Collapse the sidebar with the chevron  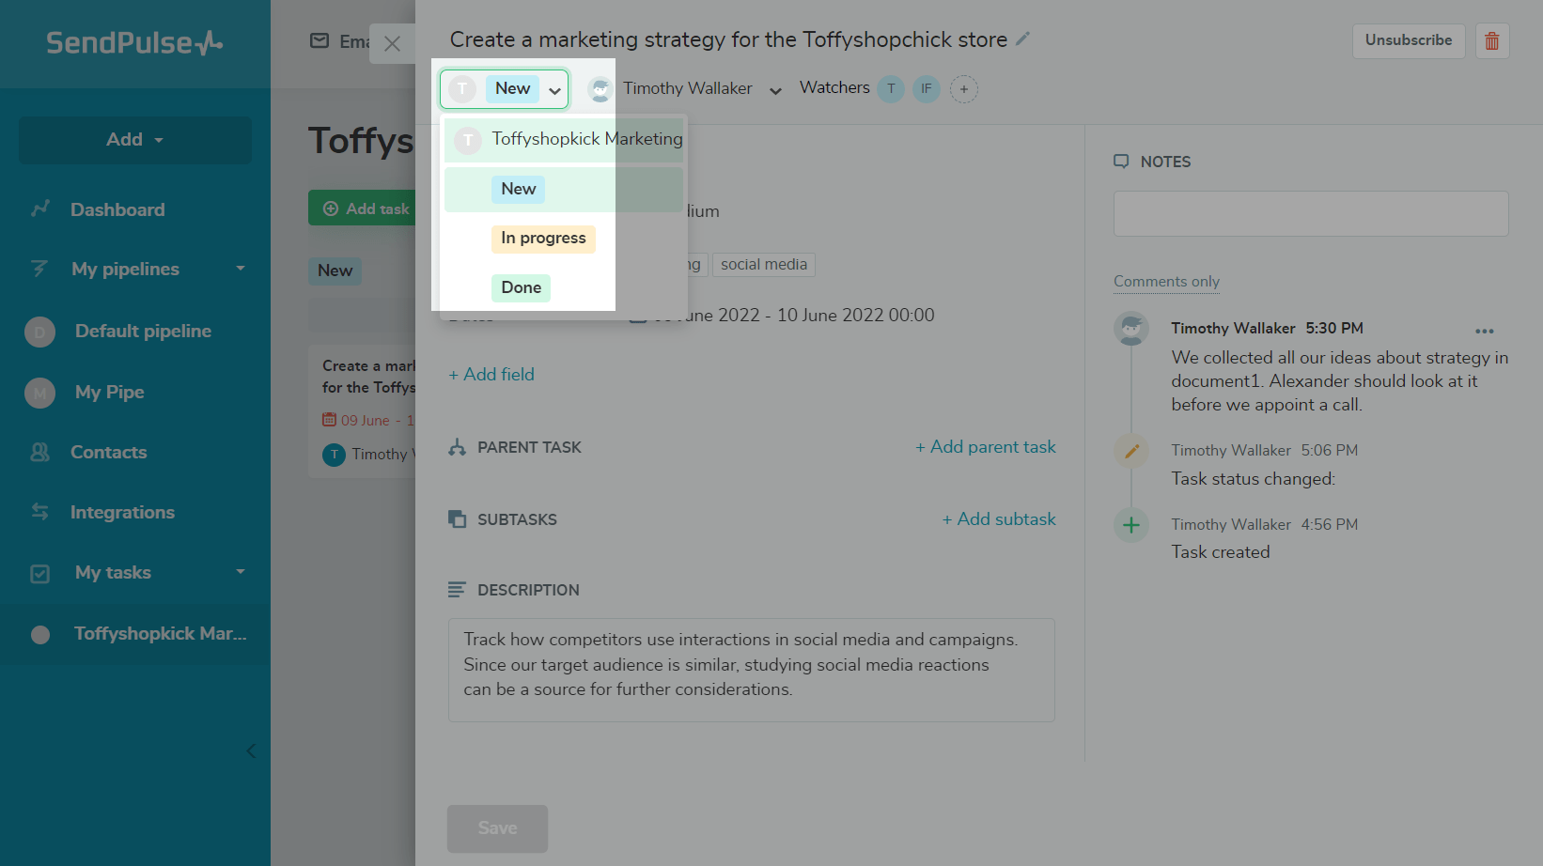coord(251,750)
